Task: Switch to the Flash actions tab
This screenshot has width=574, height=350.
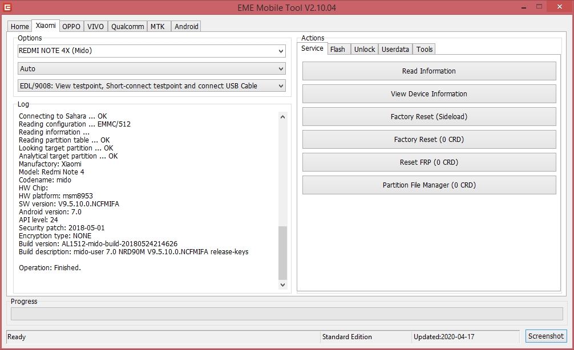Action: point(338,49)
